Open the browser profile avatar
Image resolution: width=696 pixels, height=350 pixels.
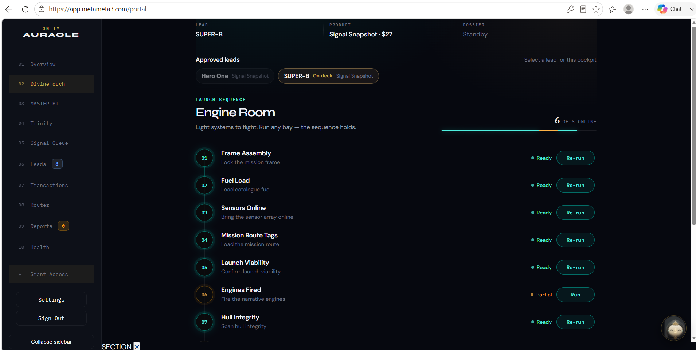point(629,9)
